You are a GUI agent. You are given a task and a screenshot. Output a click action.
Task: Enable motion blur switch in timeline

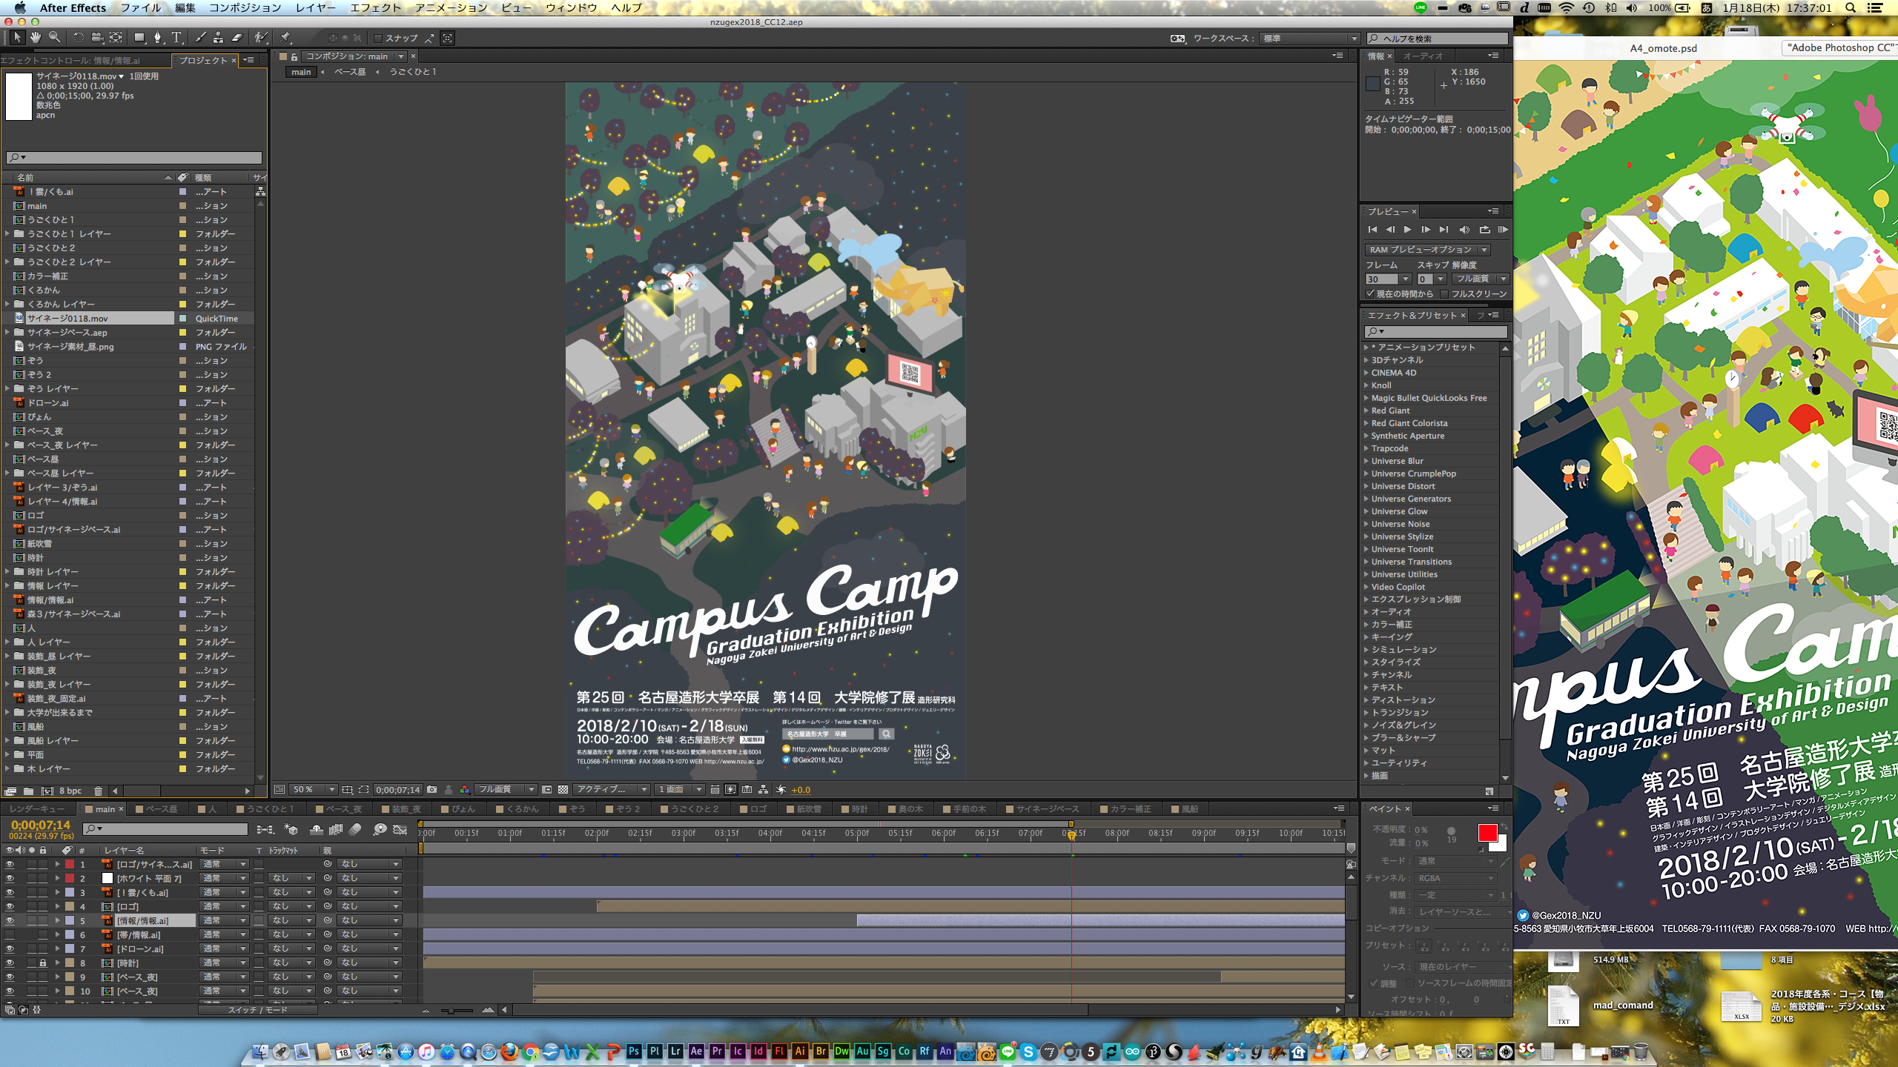(x=356, y=830)
